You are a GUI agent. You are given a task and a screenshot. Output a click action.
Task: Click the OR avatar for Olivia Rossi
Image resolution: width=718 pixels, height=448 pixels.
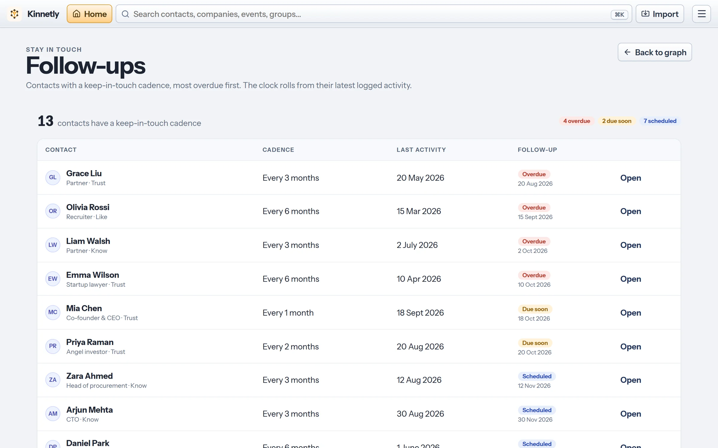(53, 211)
